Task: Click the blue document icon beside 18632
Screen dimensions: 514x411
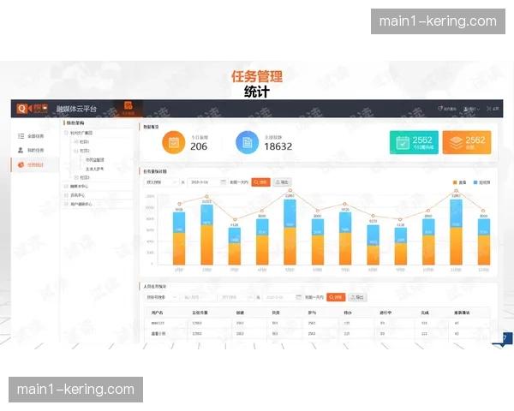Action: tap(248, 142)
